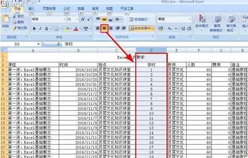Toggle Bold formatting

(x=34, y=29)
